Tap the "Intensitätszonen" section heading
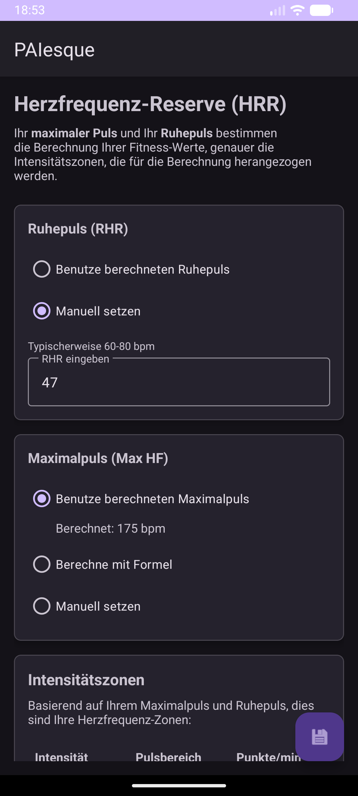The width and height of the screenshot is (358, 796). tap(86, 680)
